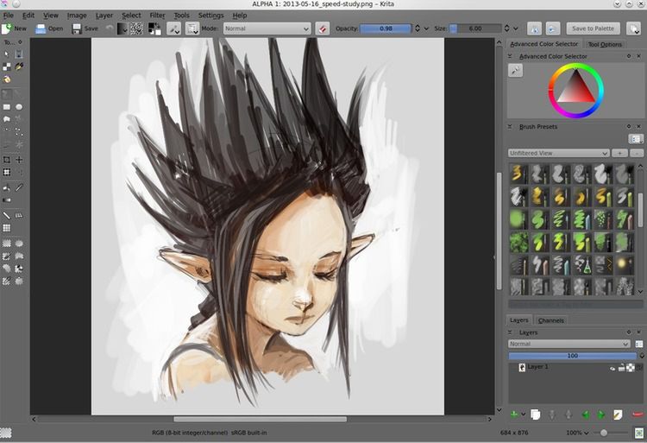Image resolution: width=647 pixels, height=443 pixels.
Task: Expand the layer blending mode Normal dropdown
Action: click(x=569, y=344)
